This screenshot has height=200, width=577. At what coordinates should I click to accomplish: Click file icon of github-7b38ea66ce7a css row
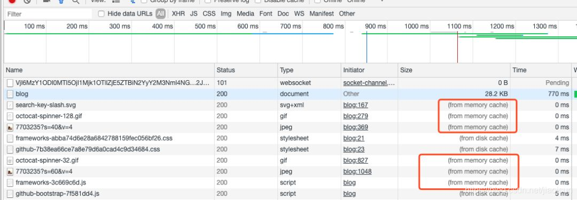click(x=10, y=150)
